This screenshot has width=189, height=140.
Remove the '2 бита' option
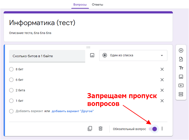point(162,90)
